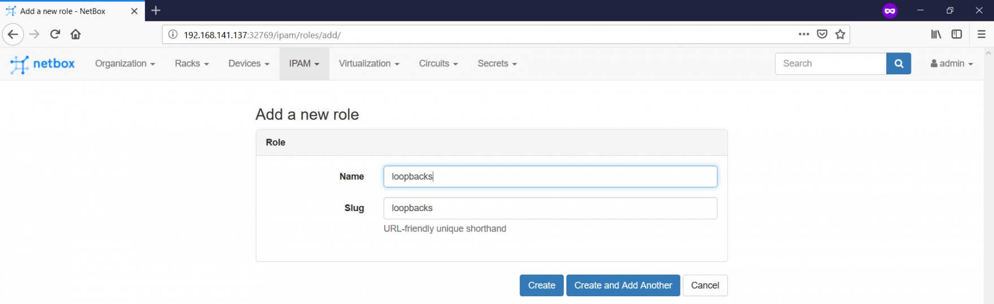994x304 pixels.
Task: Open page actions ellipsis menu
Action: (804, 34)
